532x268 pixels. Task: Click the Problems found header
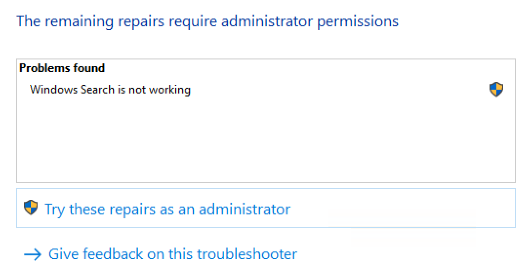(62, 68)
